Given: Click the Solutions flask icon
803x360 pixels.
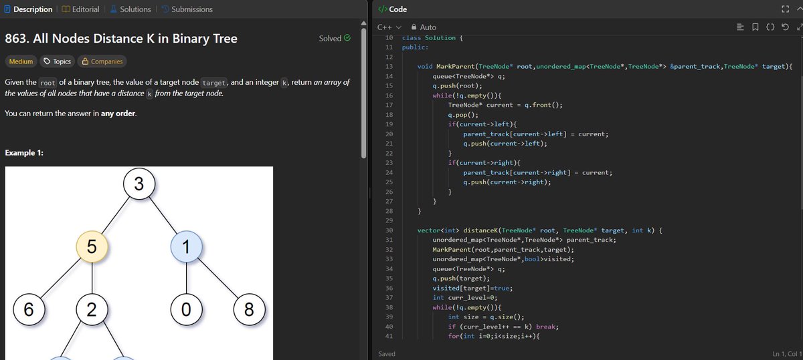Looking at the screenshot, I should coord(113,9).
